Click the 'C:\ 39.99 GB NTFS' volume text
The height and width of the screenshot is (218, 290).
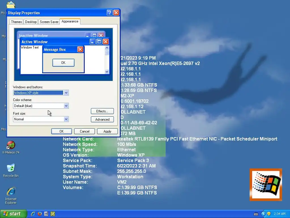tap(137, 187)
